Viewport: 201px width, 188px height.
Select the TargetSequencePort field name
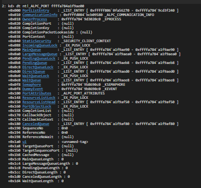[x=41, y=151]
